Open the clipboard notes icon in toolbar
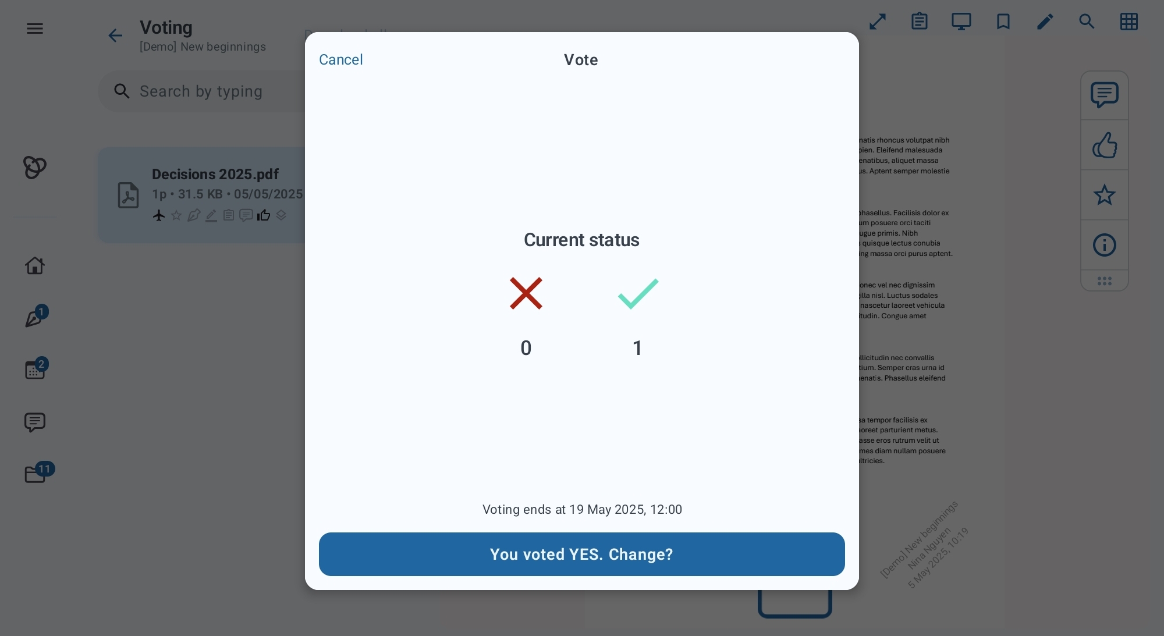The width and height of the screenshot is (1164, 636). [x=919, y=22]
